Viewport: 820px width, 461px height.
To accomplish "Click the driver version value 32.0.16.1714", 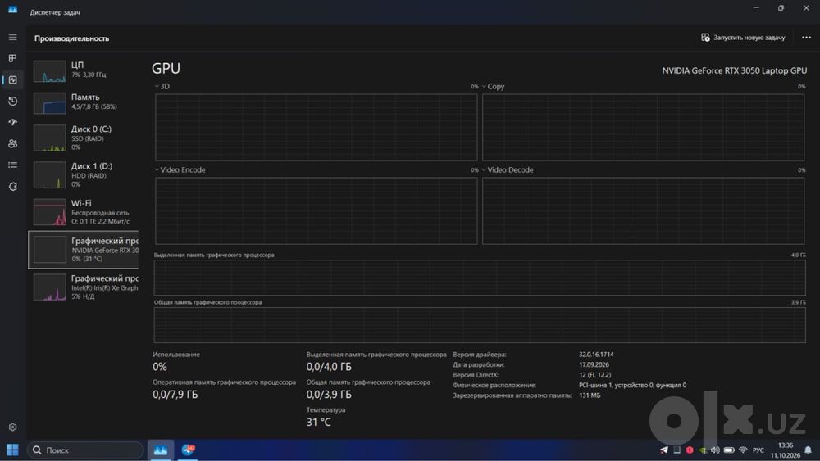I will (x=596, y=355).
